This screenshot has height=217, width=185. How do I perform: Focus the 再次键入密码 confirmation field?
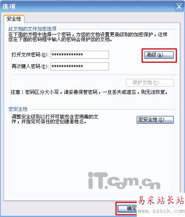coord(80,66)
